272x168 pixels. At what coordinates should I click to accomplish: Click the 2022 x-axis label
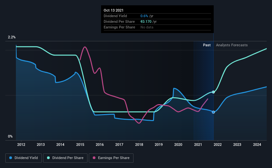(218, 145)
